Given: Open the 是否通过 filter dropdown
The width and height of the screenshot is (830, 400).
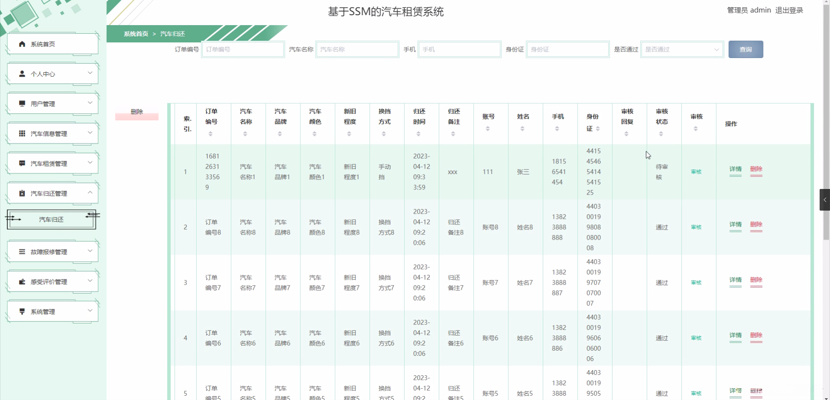Looking at the screenshot, I should pos(682,49).
